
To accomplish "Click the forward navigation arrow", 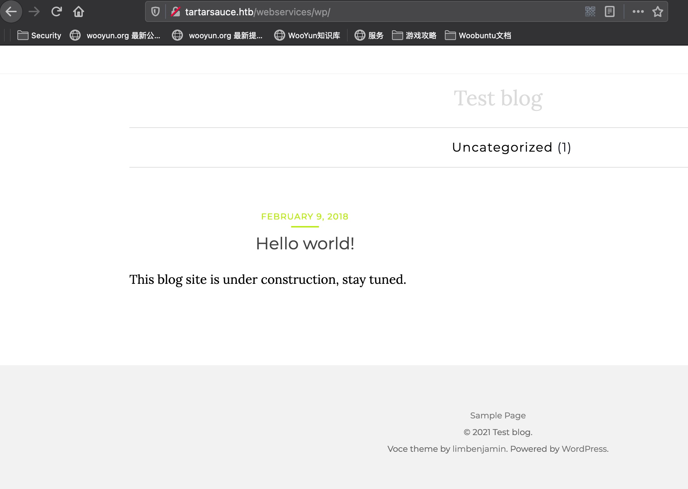I will pyautogui.click(x=34, y=12).
